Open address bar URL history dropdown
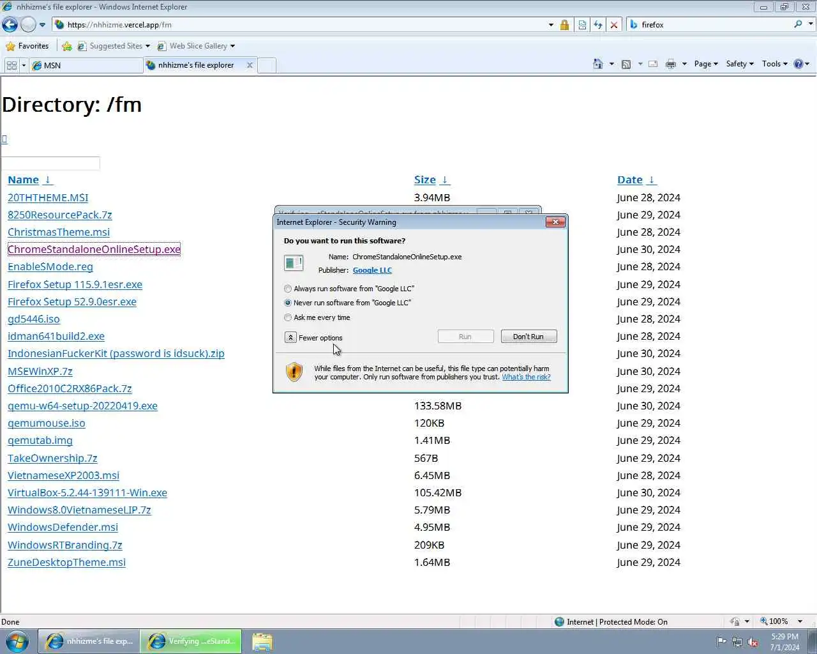 [551, 24]
